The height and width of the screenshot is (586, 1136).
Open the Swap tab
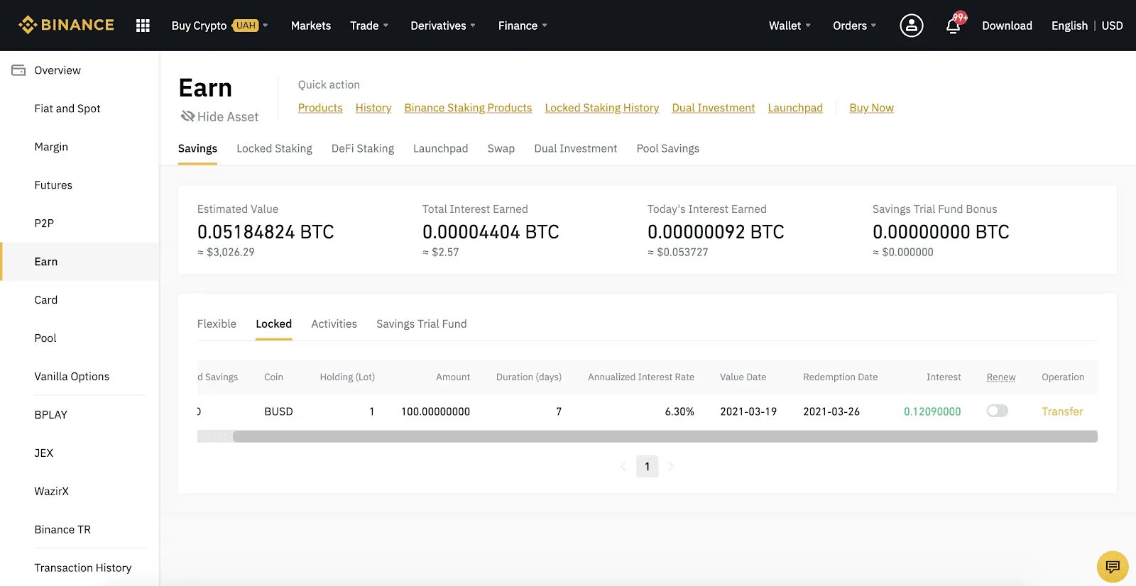[501, 148]
